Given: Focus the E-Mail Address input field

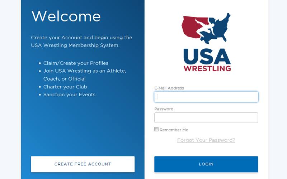Looking at the screenshot, I should click(x=206, y=97).
